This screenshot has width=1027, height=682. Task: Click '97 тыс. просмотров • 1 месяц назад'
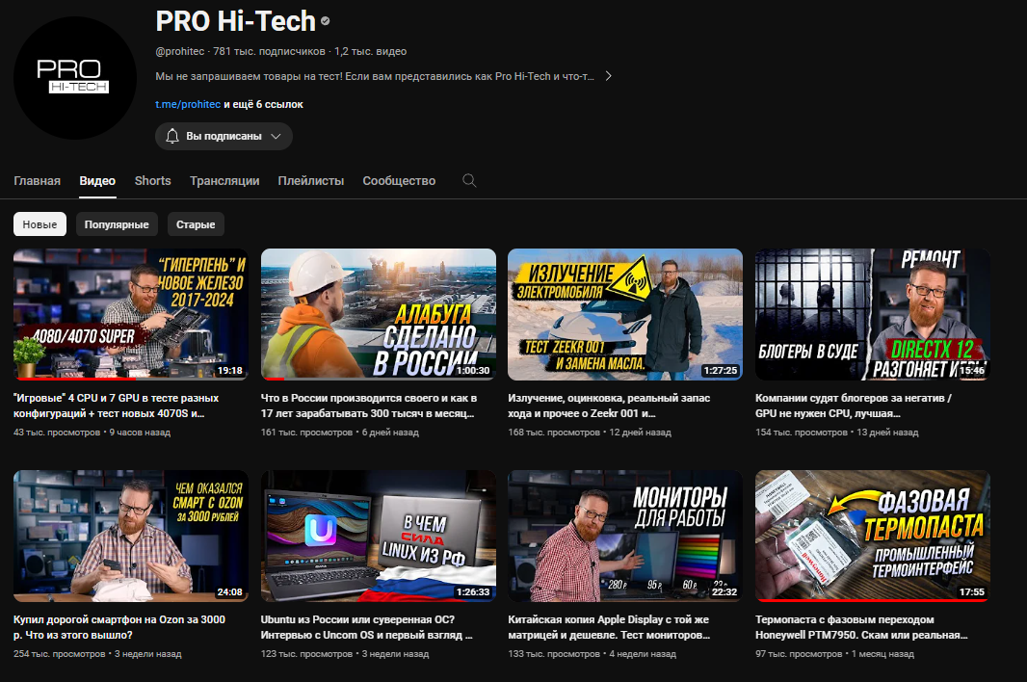834,654
